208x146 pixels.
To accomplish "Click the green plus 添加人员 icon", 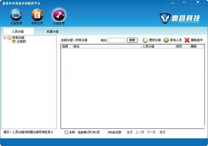I will [x=166, y=40].
